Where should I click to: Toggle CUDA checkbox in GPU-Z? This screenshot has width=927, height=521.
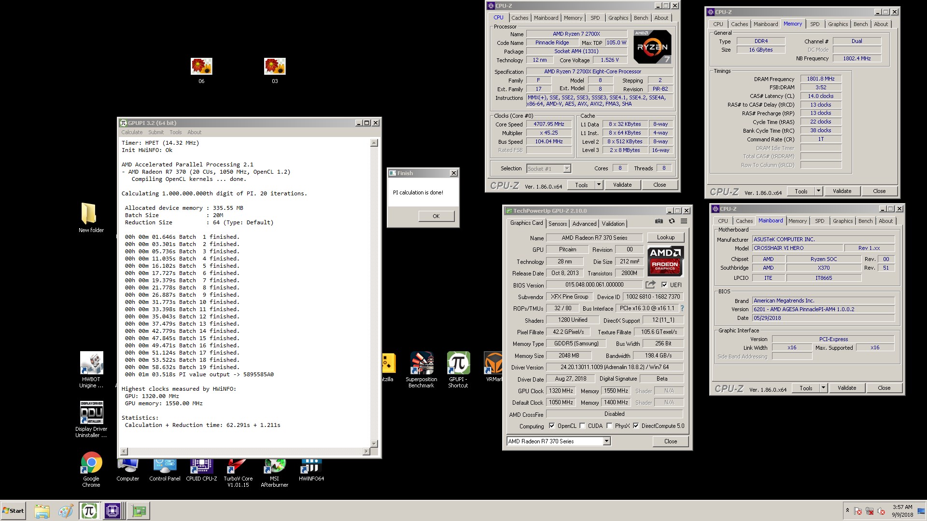pos(582,426)
